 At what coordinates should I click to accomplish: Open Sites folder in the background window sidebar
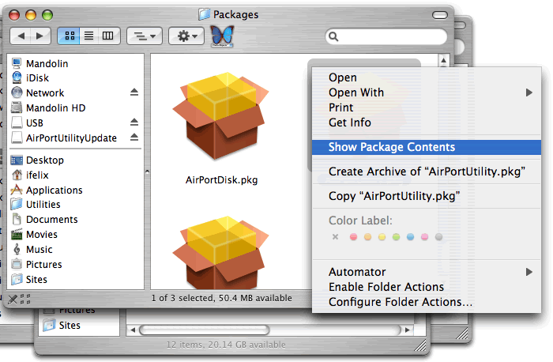tap(62, 326)
